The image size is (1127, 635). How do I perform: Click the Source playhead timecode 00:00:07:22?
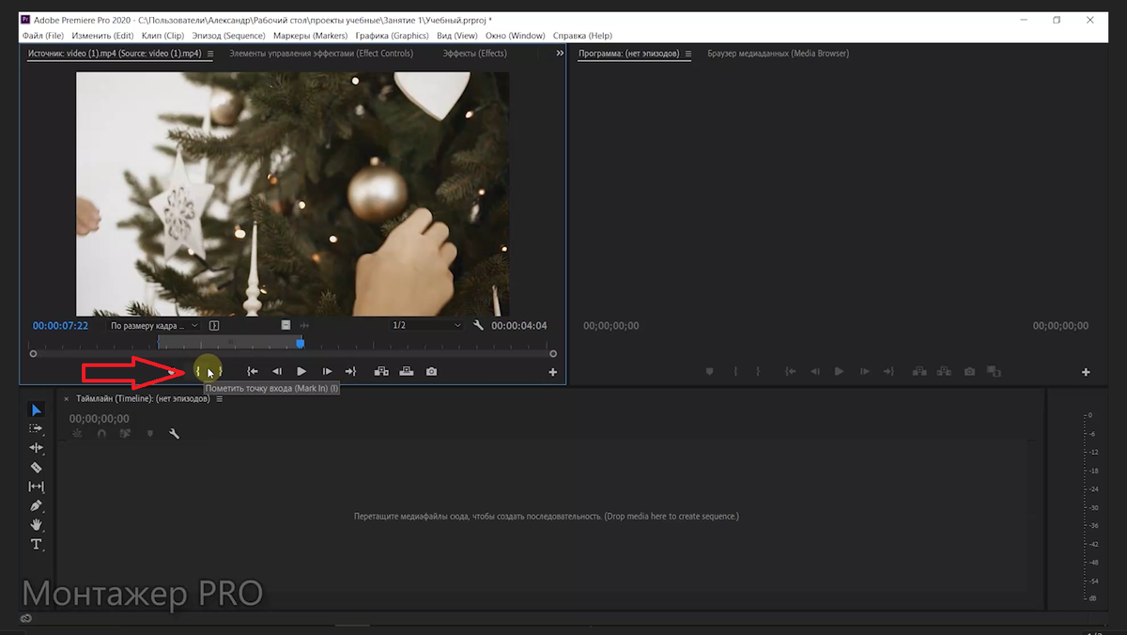60,326
